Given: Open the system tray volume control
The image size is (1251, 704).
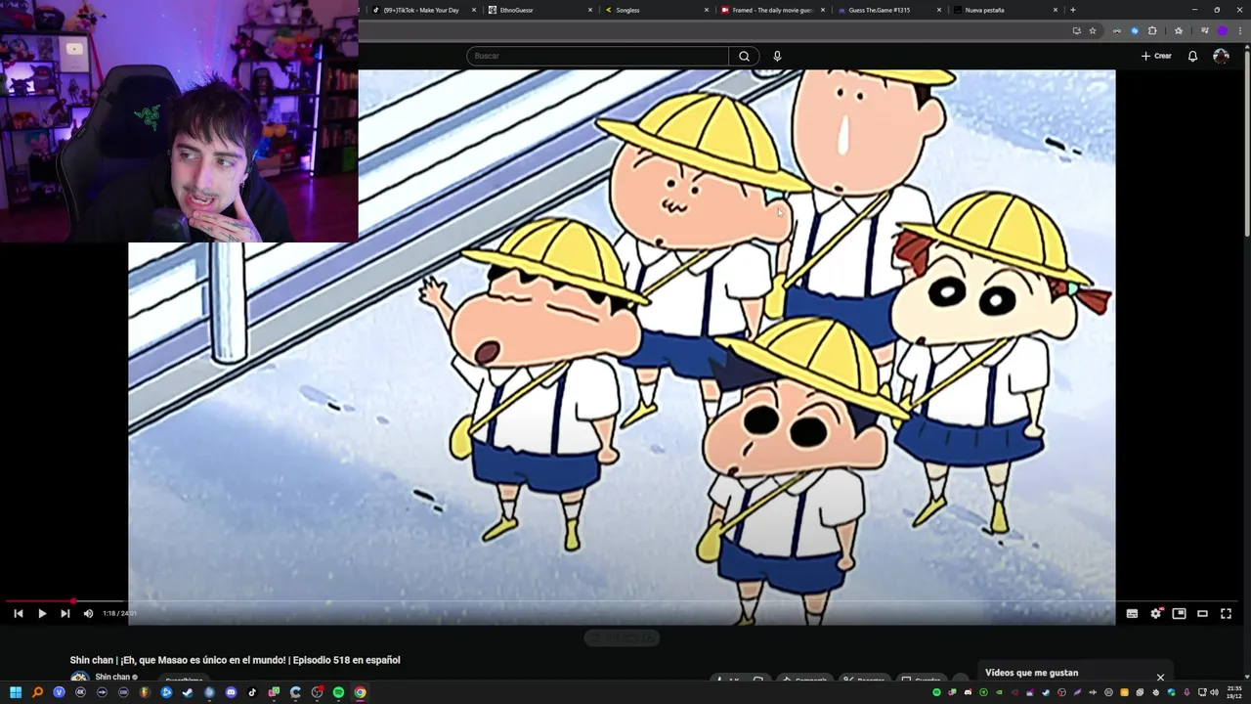Looking at the screenshot, I should point(1214,692).
